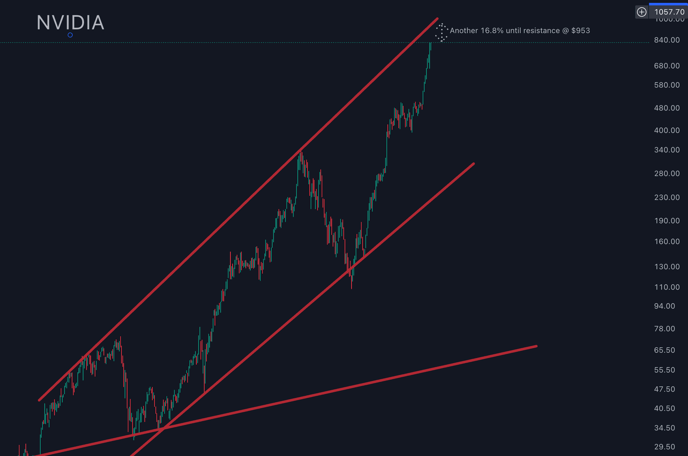
Task: Click the blue anchor circle under NVIDIA label
Action: [x=70, y=35]
